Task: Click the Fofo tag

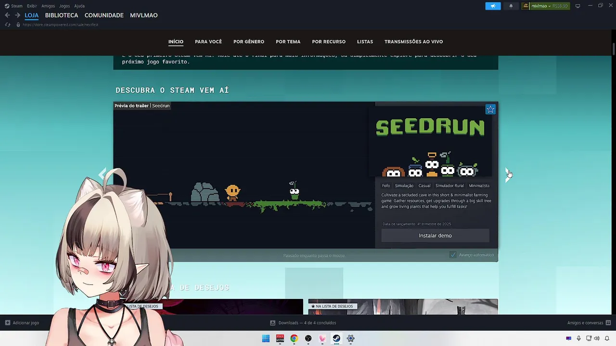Action: point(386,185)
